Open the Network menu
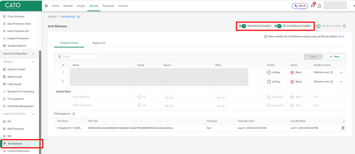Viewport: 355px width, 154px height. pyautogui.click(x=68, y=6)
